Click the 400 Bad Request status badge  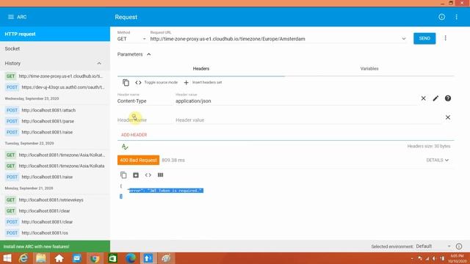coord(138,160)
